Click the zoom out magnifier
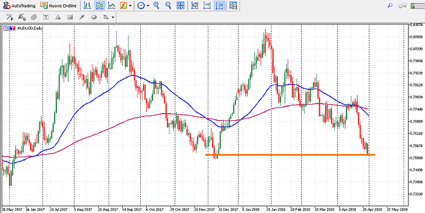Image resolution: width=425 pixels, height=213 pixels. tap(168, 5)
